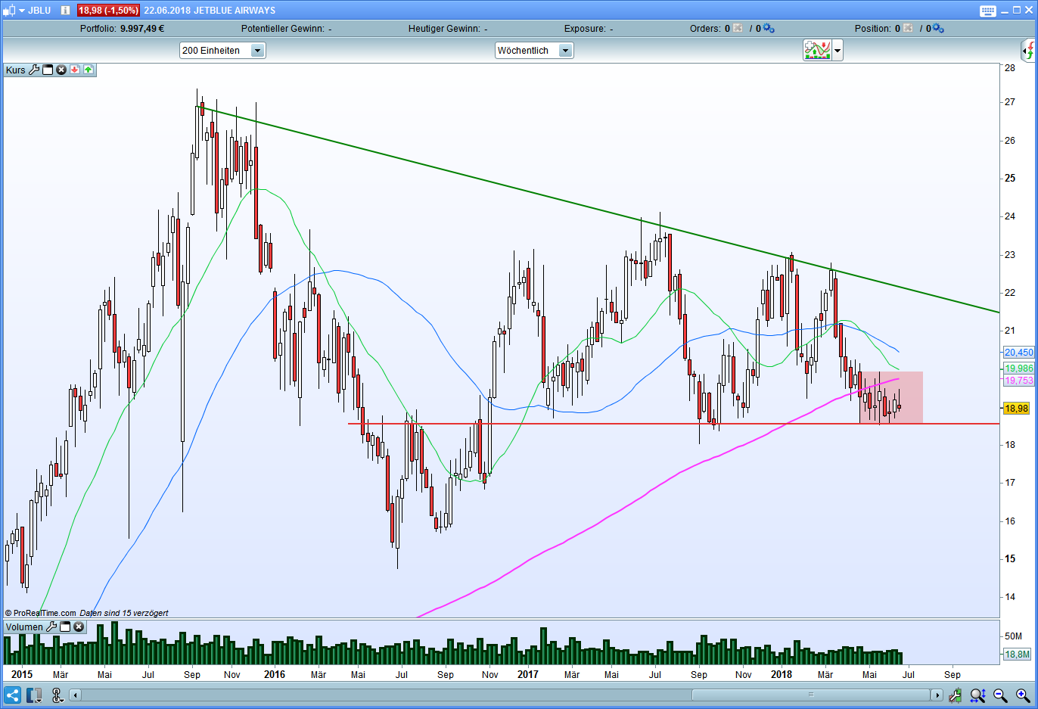Close the Volumen indicator panel

point(79,627)
